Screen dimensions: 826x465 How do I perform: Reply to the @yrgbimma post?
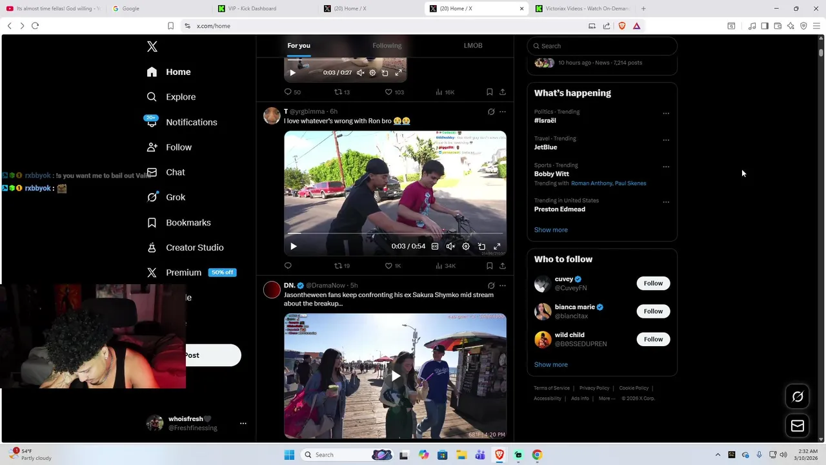(x=288, y=265)
